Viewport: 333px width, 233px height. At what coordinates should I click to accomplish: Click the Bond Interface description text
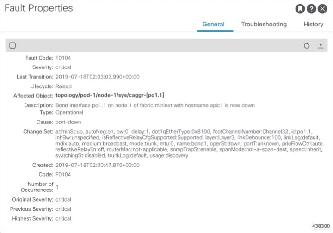pyautogui.click(x=155, y=105)
